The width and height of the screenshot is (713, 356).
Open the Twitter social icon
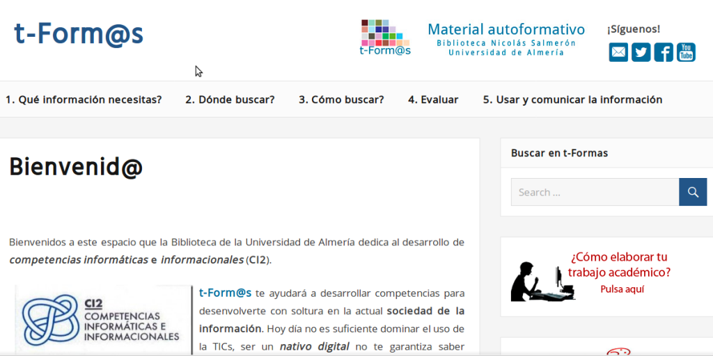pyautogui.click(x=641, y=52)
